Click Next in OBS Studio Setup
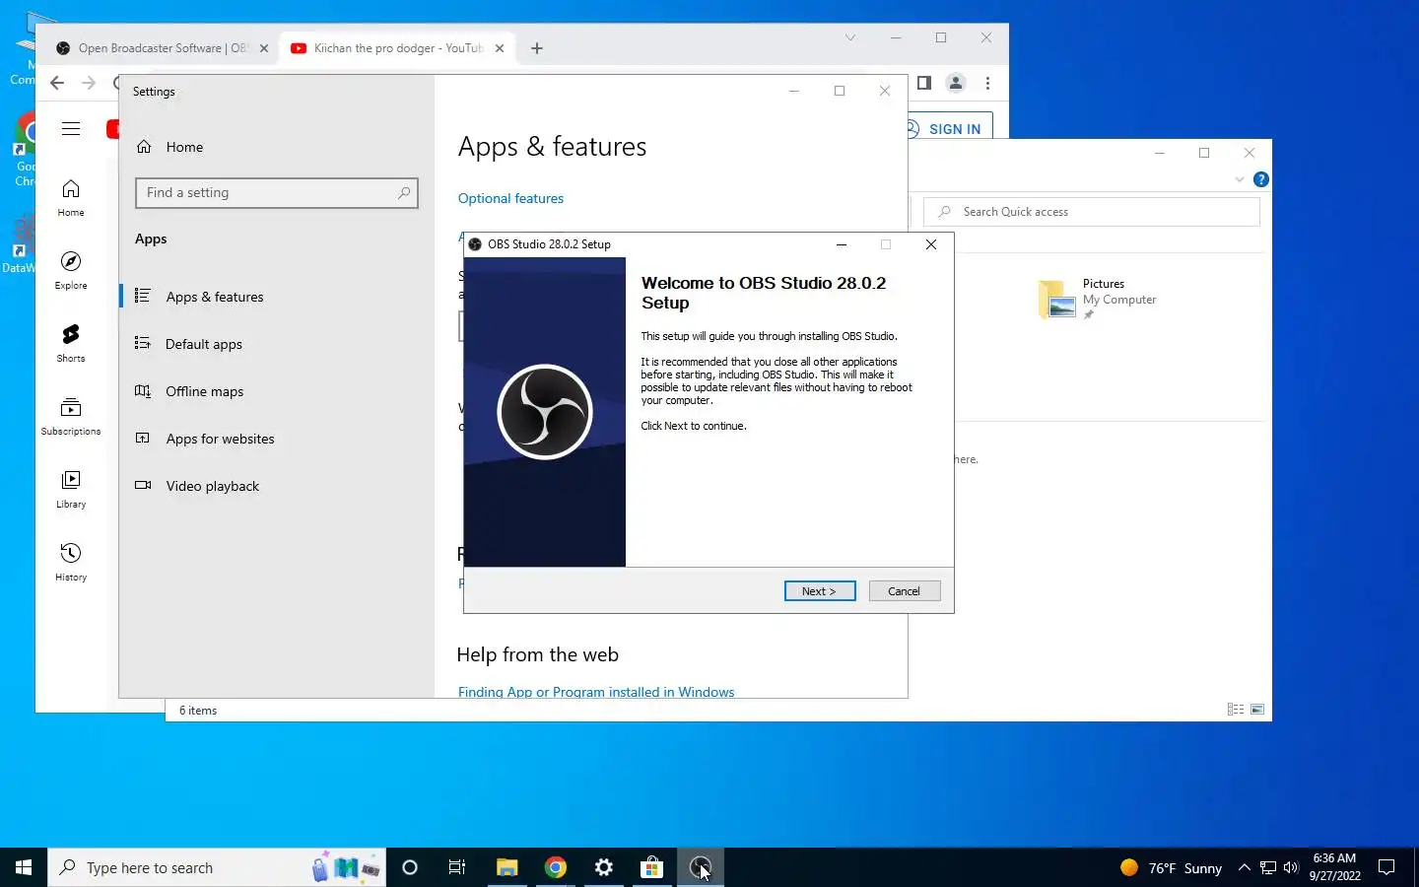1419x887 pixels. tap(820, 591)
